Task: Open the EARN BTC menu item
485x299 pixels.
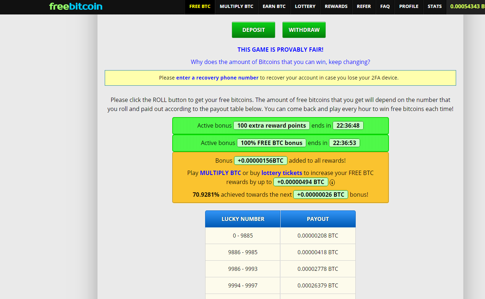Action: tap(274, 7)
